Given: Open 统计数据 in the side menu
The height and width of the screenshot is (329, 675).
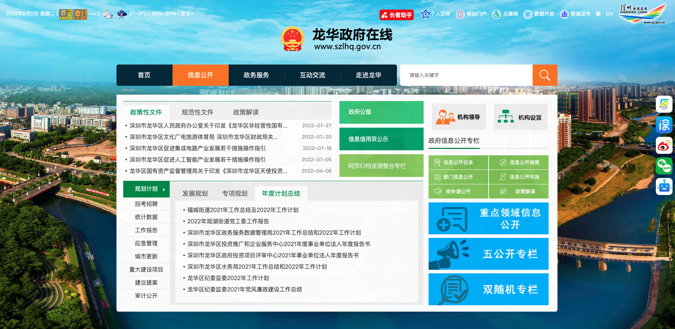Looking at the screenshot, I should coord(146,217).
